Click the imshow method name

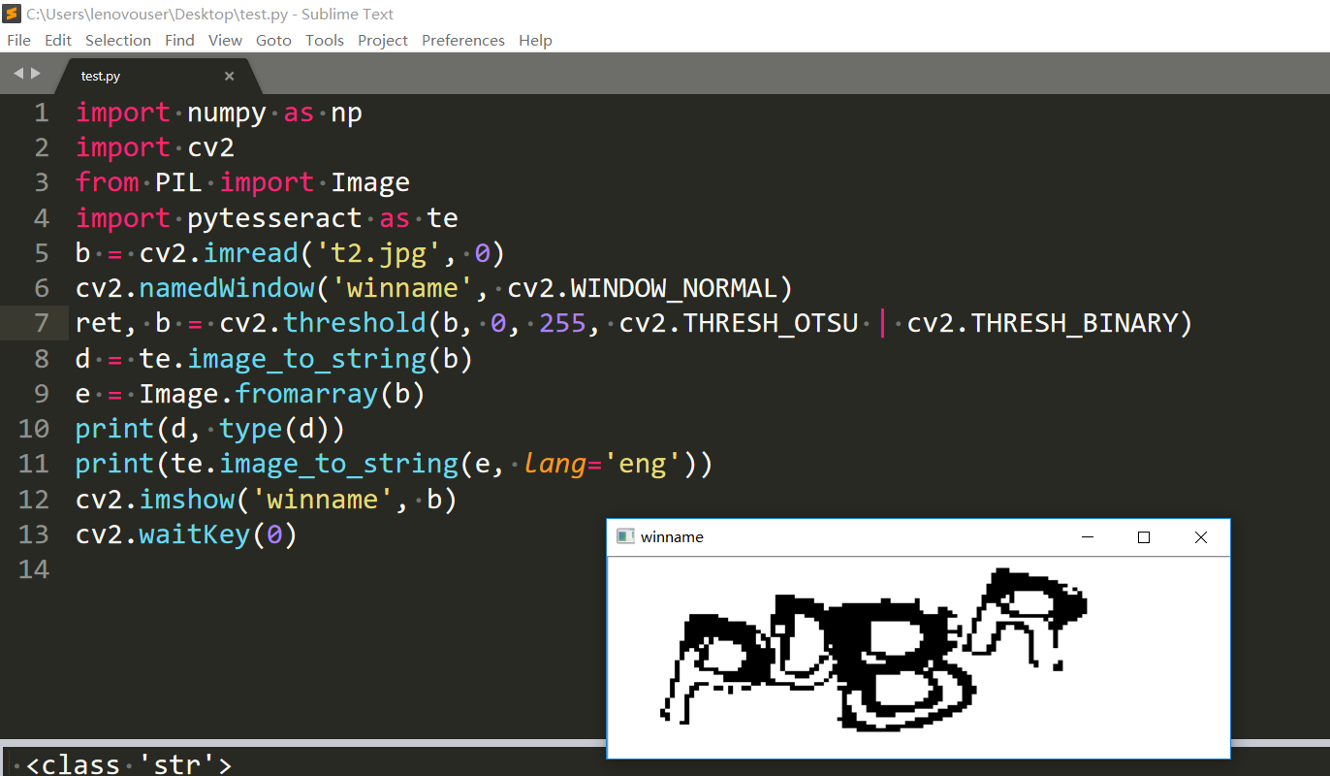tap(187, 499)
